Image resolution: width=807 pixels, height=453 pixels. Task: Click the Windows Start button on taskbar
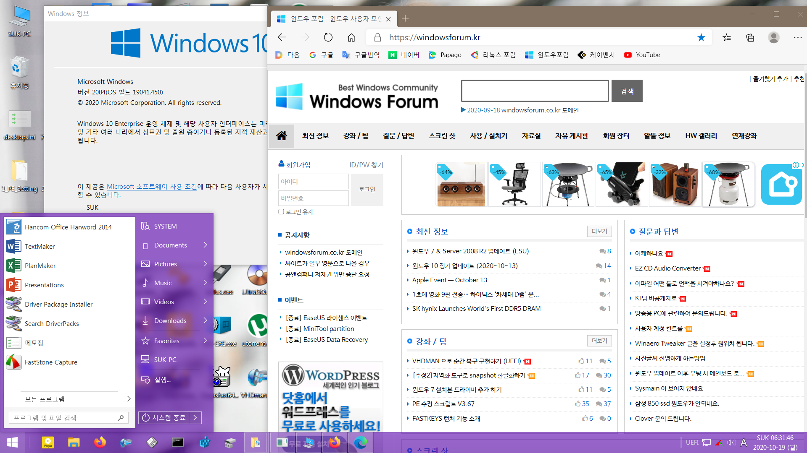(x=13, y=443)
